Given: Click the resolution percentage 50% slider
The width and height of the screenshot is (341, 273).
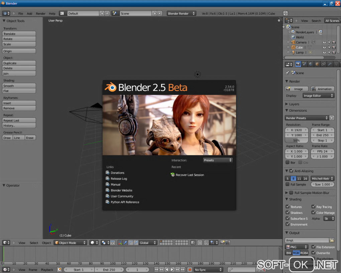Looking at the screenshot, I should (296, 141).
